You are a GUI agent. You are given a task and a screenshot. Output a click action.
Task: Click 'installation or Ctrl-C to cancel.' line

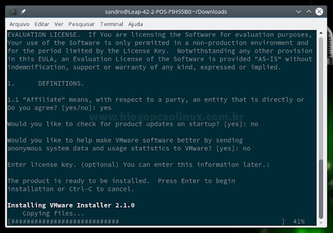(x=71, y=189)
